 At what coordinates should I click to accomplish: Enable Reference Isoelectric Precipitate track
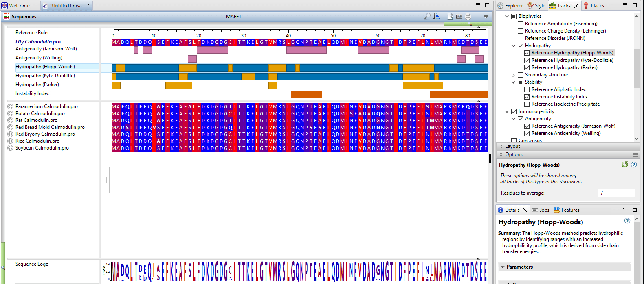[527, 104]
